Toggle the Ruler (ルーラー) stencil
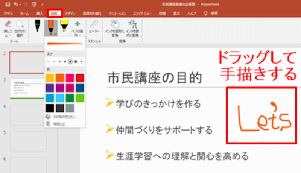Image resolution: width=301 pixels, height=173 pixels. [94, 27]
